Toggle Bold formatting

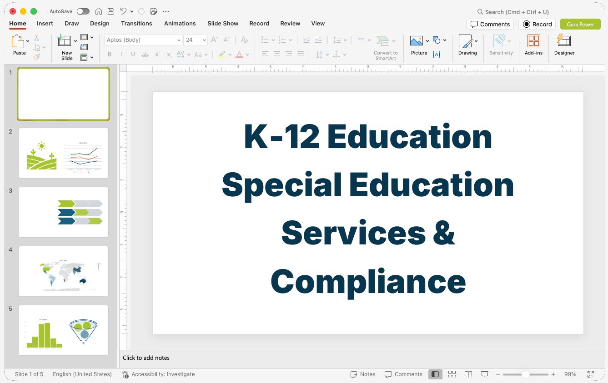(110, 55)
